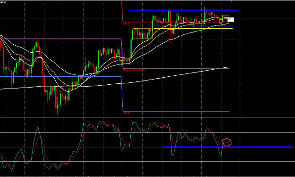The image size is (295, 177).
Task: Click the "Weekly Pivot Point" label
Action: coord(134,70)
